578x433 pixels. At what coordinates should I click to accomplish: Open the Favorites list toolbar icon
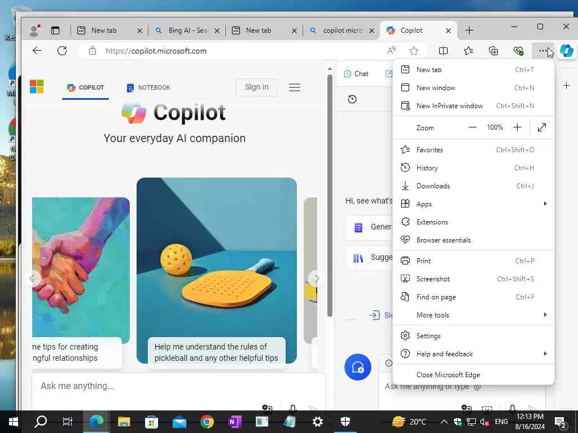pos(468,51)
